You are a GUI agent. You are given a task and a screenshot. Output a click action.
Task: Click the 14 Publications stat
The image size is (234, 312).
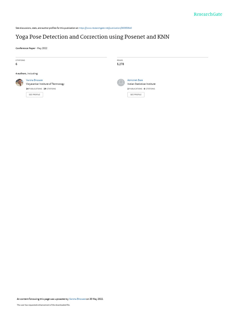[x=34, y=89]
